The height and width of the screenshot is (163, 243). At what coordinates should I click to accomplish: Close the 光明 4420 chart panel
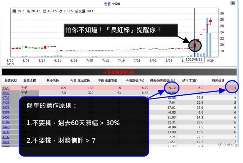tap(233, 3)
